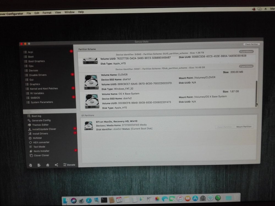Click the EFI partition disk thumbnail

click(x=89, y=126)
